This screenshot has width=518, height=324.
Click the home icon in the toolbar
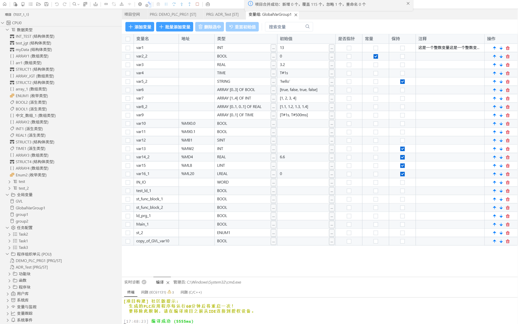pos(5,4)
